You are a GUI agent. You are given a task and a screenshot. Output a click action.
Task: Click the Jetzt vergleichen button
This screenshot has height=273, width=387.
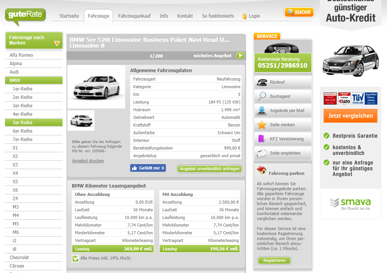(x=351, y=116)
